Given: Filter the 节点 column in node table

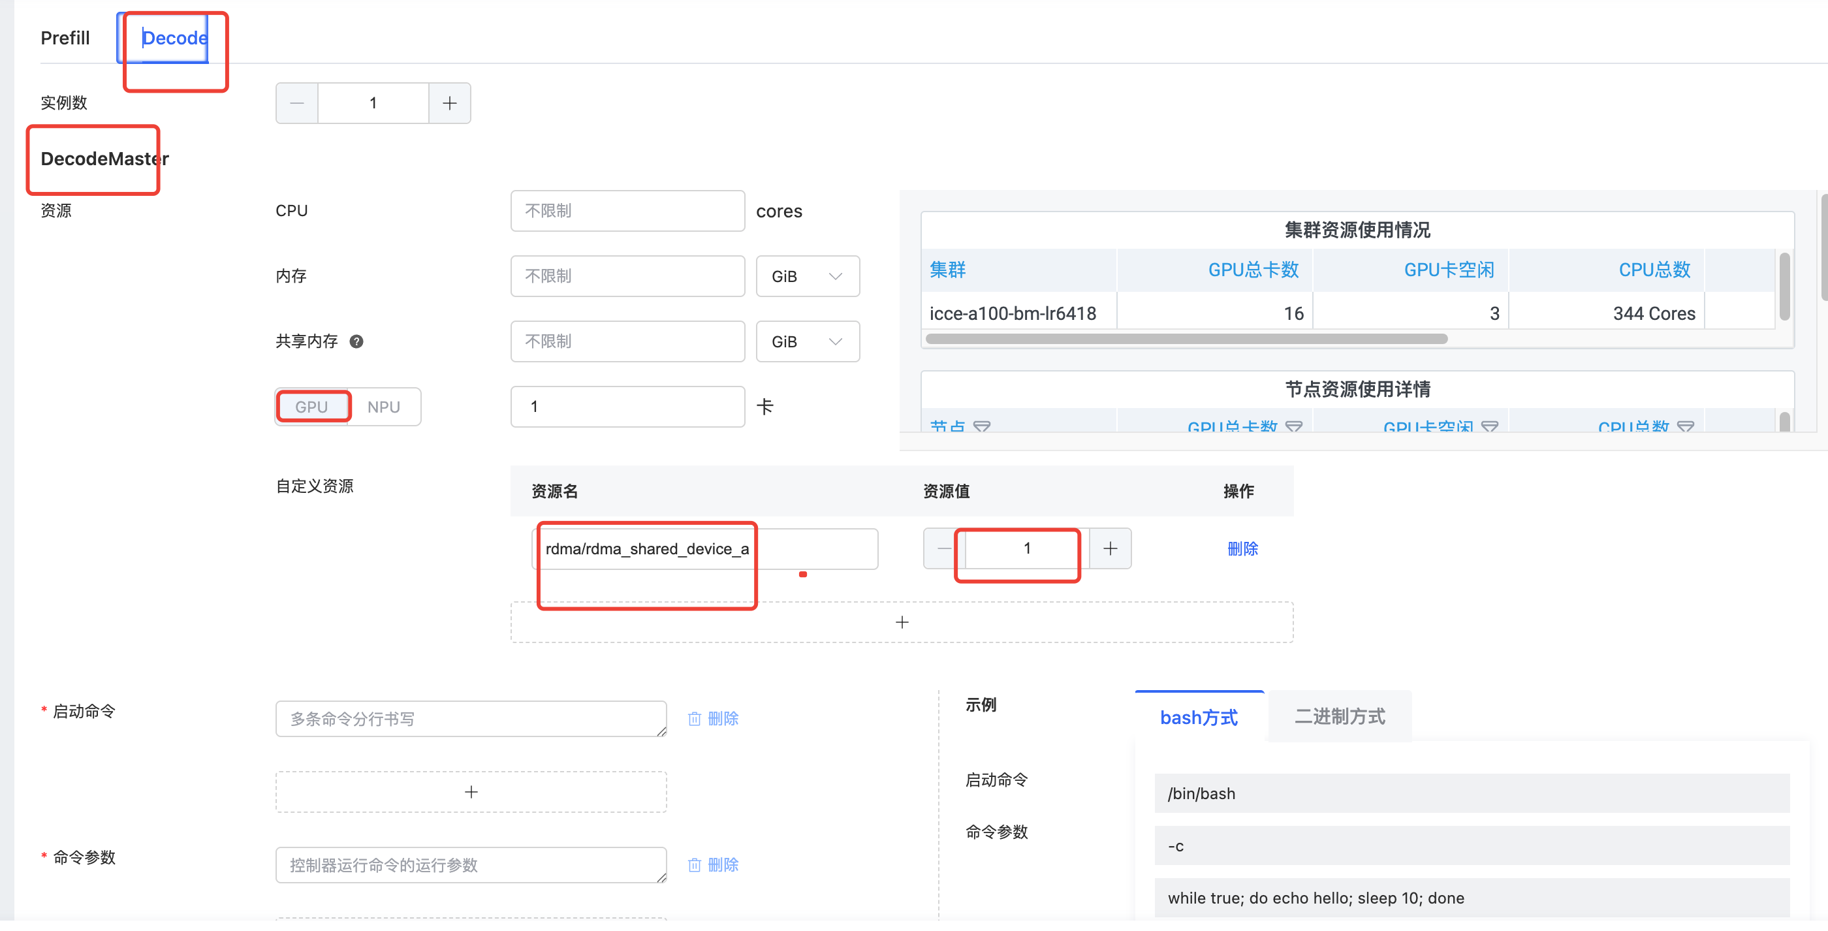Looking at the screenshot, I should pyautogui.click(x=981, y=426).
